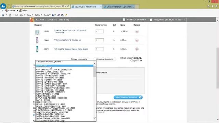
Task: Close the Convert toolbar with its X
Action: (2, 11)
